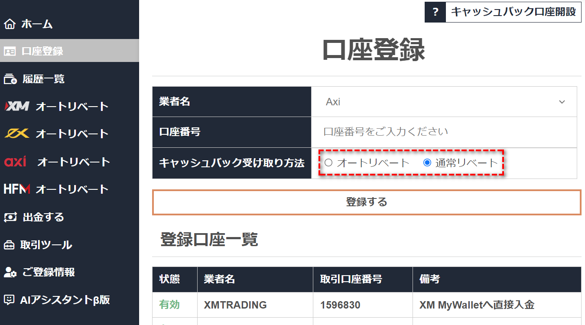This screenshot has height=325, width=585.
Task: Click the withdrawal icon beside 出金する
Action: [10, 217]
